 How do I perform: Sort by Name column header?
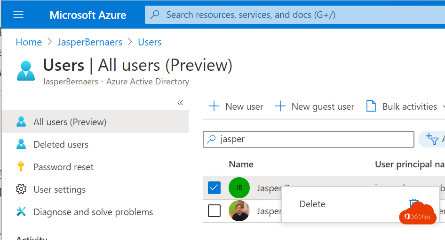241,164
